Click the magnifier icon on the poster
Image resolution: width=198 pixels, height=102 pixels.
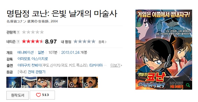click(188, 85)
